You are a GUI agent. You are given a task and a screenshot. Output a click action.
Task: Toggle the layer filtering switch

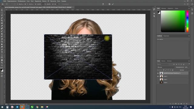coord(189,64)
